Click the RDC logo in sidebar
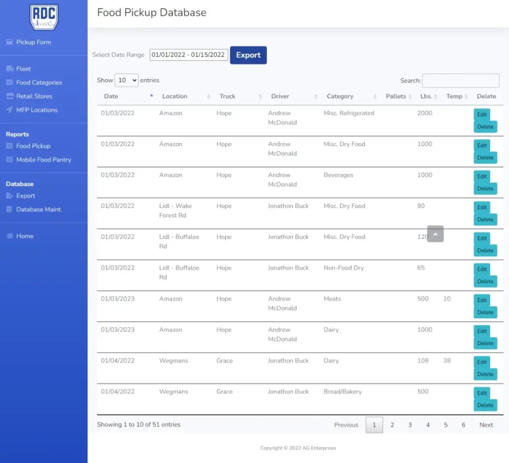 click(44, 17)
